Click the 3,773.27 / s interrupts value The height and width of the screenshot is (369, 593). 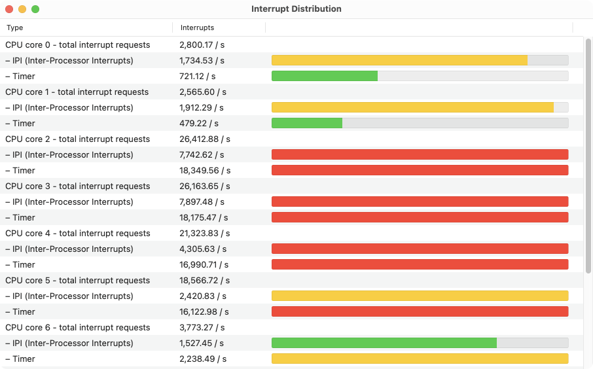click(x=202, y=327)
